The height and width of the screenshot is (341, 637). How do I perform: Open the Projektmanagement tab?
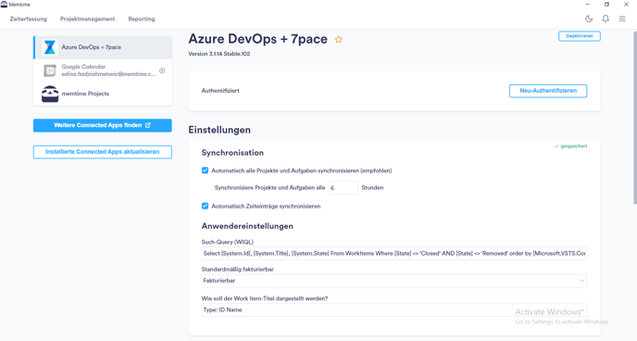(x=87, y=19)
